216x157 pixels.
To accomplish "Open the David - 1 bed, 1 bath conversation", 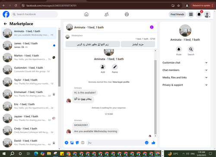I will 29,143.
